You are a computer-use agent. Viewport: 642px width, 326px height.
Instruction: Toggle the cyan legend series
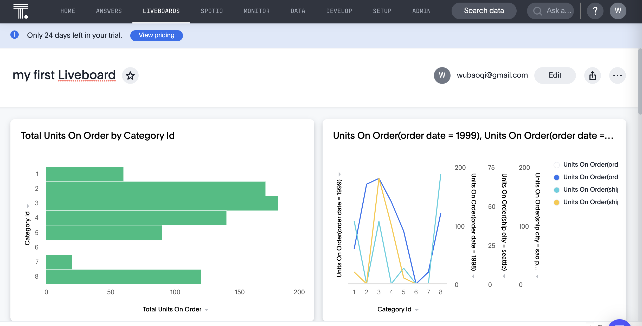[x=586, y=190]
